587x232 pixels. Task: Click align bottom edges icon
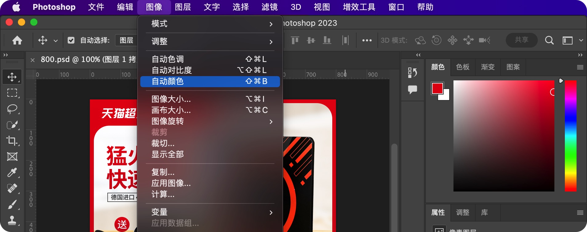click(327, 40)
